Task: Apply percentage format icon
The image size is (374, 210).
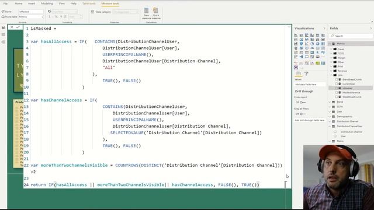Action: pyautogui.click(x=56, y=17)
